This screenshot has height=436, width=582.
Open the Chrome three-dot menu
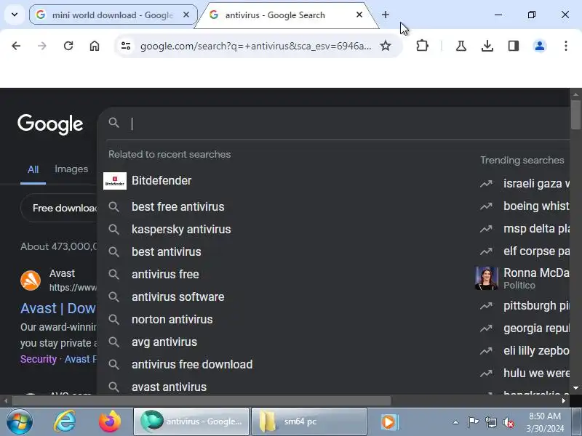(566, 46)
